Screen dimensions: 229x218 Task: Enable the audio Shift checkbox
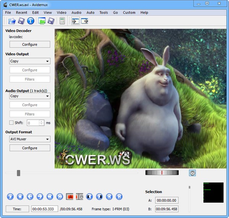coord(12,123)
